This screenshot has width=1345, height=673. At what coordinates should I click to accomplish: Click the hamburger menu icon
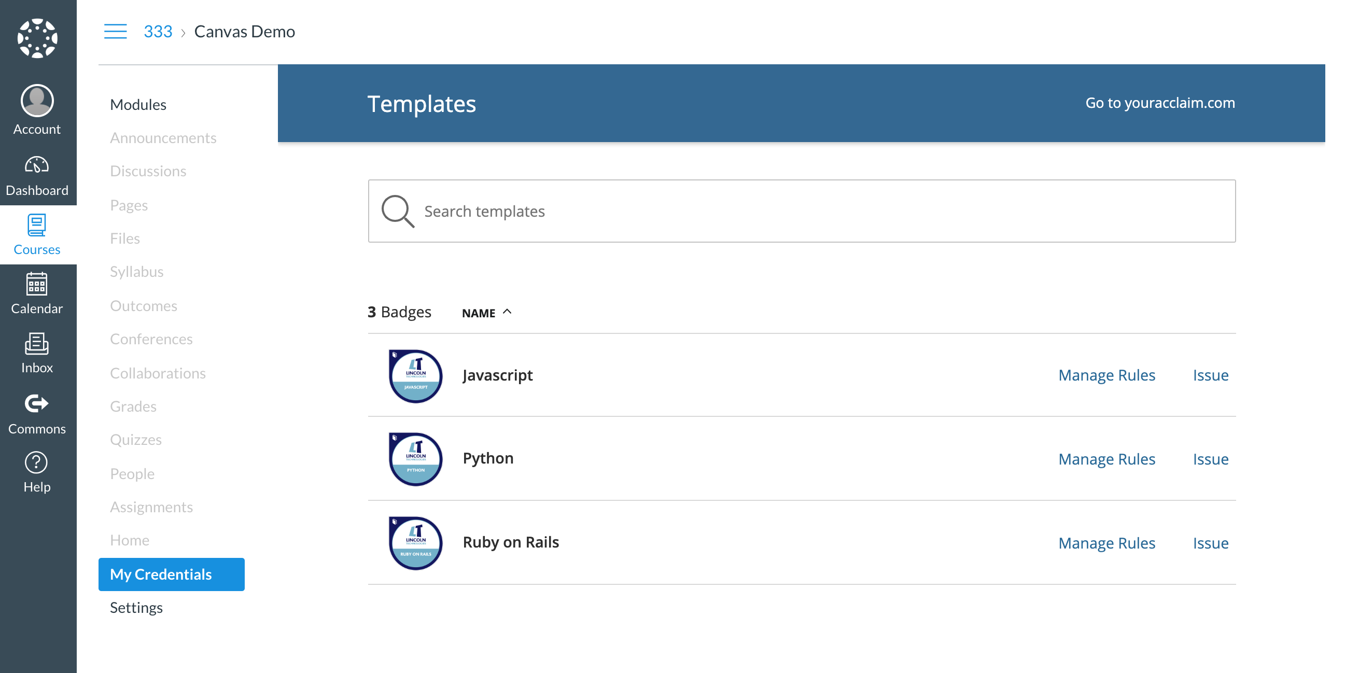click(x=116, y=32)
